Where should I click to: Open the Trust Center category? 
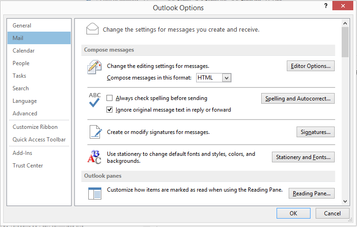(x=28, y=166)
